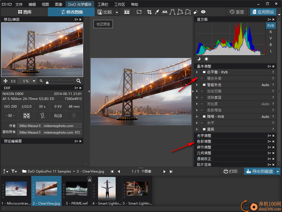Screen dimensions: 282x212
Task: Pick the white balance eyedropper tool
Action: click(x=157, y=12)
